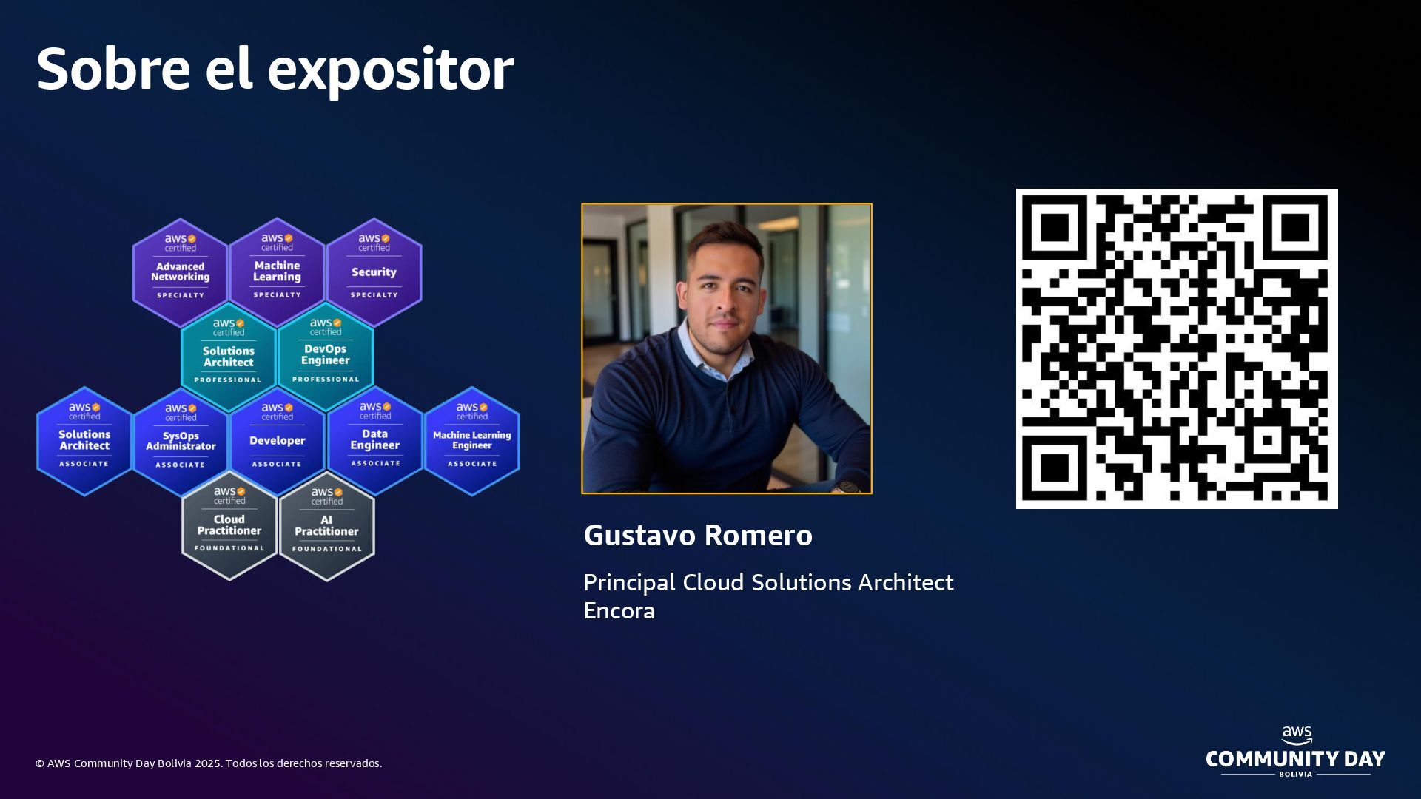Select the Cloud Practitioner Foundational badge
The width and height of the screenshot is (1421, 799).
point(229,526)
